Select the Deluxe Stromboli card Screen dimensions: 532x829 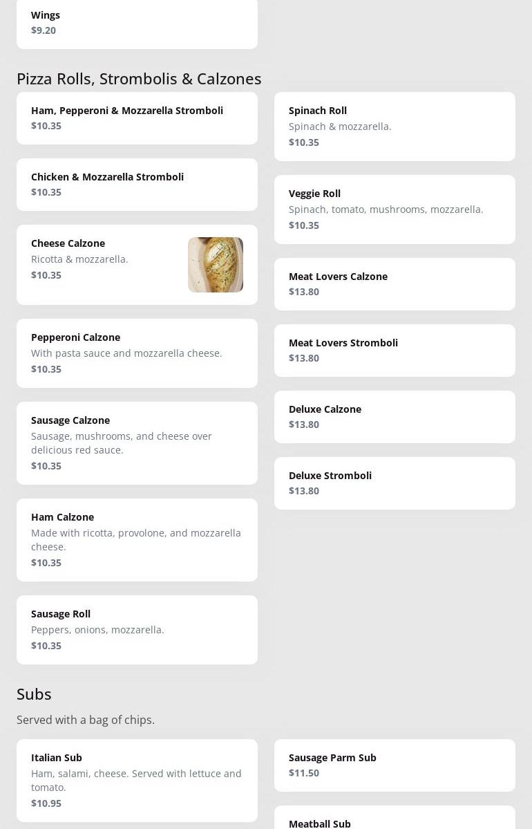[395, 483]
